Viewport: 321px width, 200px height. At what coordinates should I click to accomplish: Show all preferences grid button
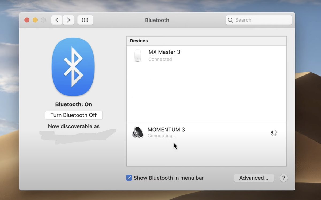coord(85,20)
